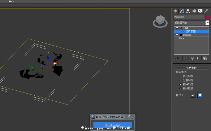Collapse the 切片 modifier tree node
The width and height of the screenshot is (211, 131).
coord(181,28)
